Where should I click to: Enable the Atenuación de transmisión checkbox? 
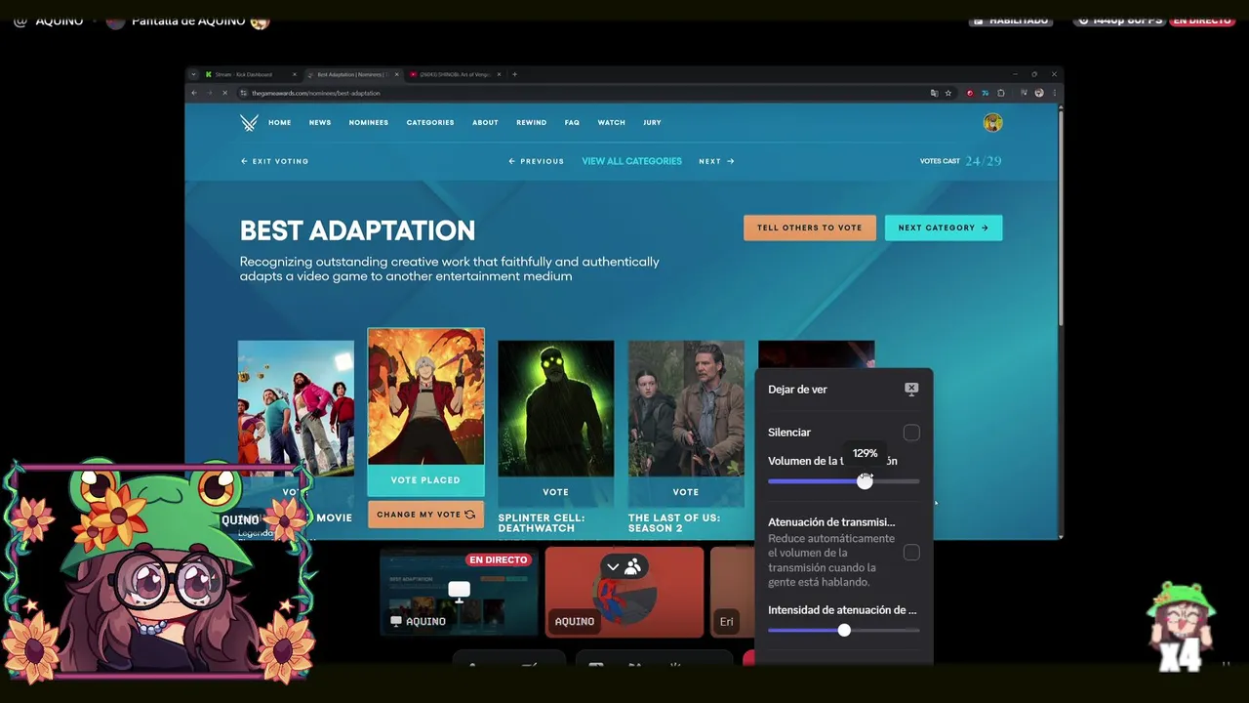coord(911,553)
